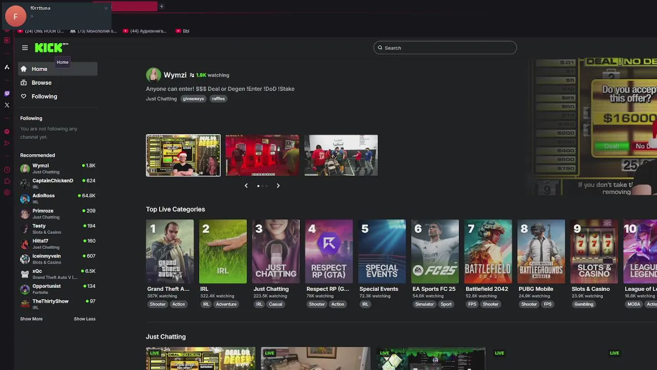Click the giveaways tag
This screenshot has width=657, height=370.
194,99
